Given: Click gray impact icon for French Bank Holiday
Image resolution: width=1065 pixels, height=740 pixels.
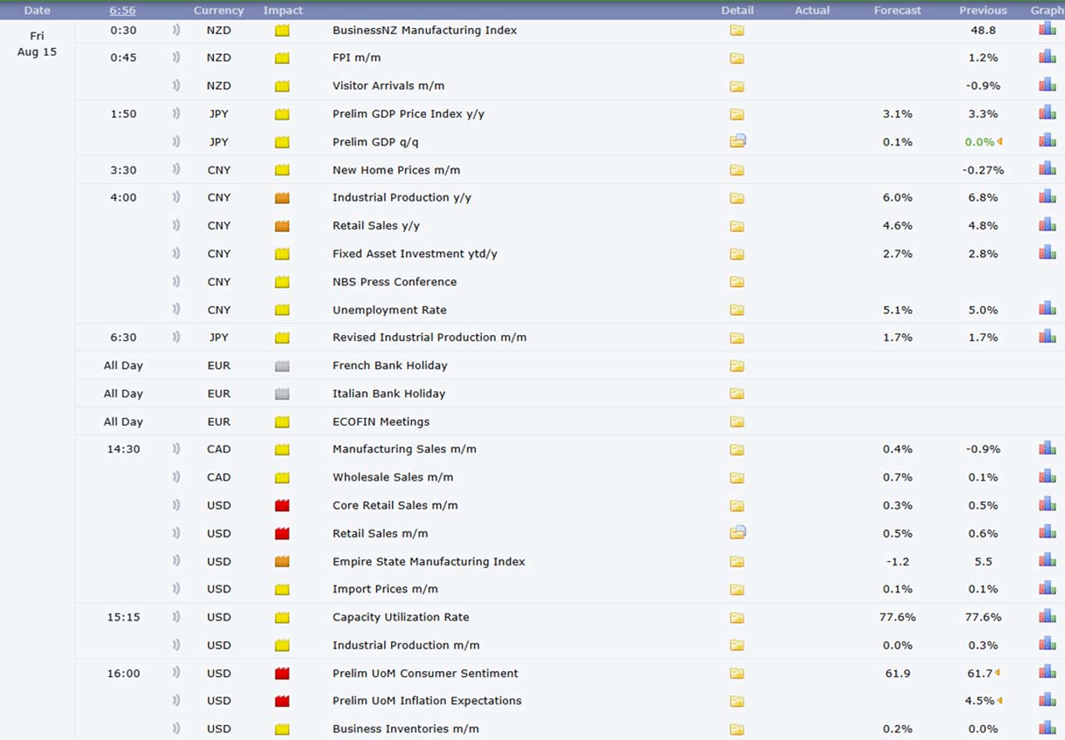Looking at the screenshot, I should pos(282,366).
